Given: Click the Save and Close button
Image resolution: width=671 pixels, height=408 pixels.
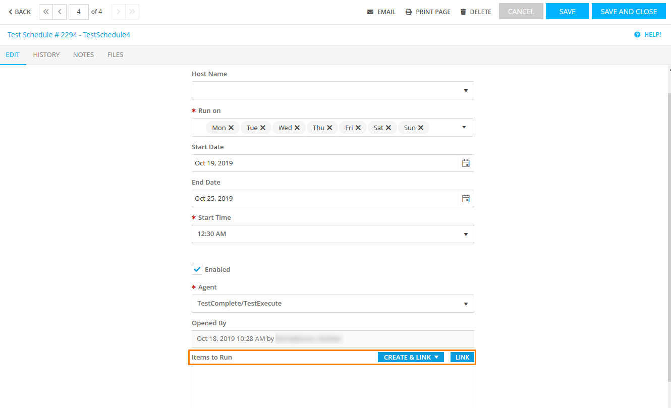Looking at the screenshot, I should (629, 12).
